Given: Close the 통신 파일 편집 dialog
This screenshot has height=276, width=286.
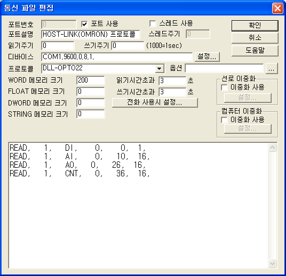Looking at the screenshot, I should [x=277, y=8].
